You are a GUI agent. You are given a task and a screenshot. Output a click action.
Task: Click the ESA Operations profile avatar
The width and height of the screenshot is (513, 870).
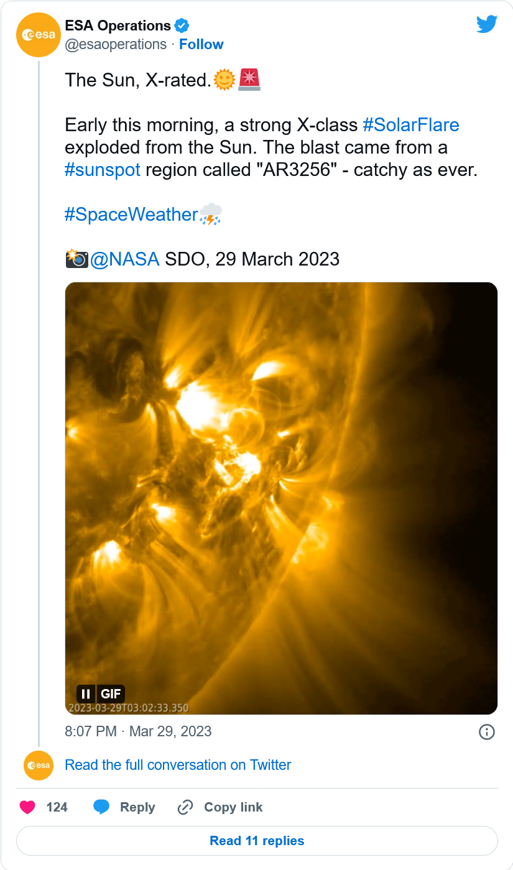click(x=39, y=35)
